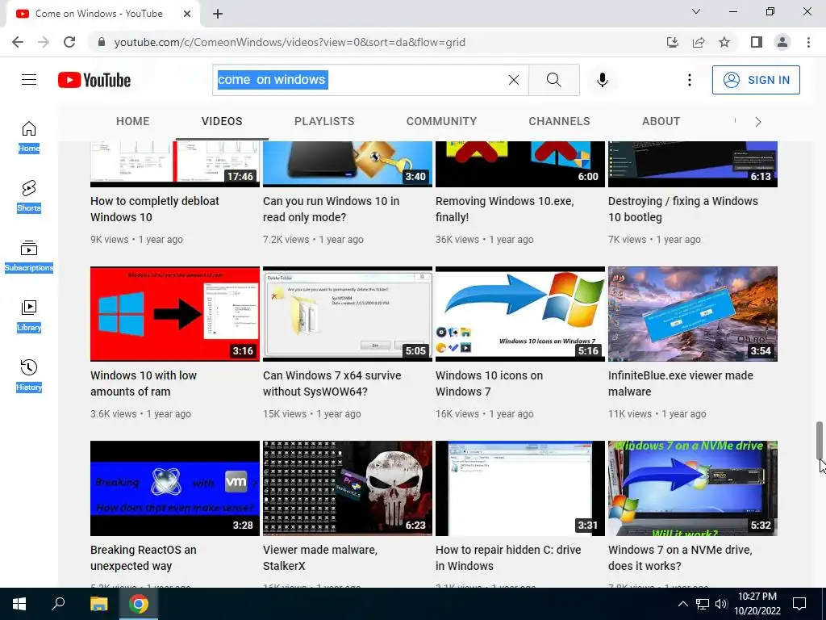Open Home in the sidebar
This screenshot has height=620, width=826.
coord(29,136)
